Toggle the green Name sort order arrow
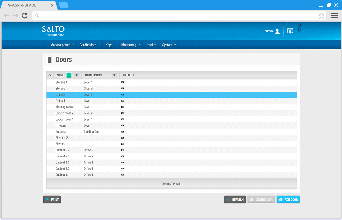The image size is (342, 220). pyautogui.click(x=69, y=75)
